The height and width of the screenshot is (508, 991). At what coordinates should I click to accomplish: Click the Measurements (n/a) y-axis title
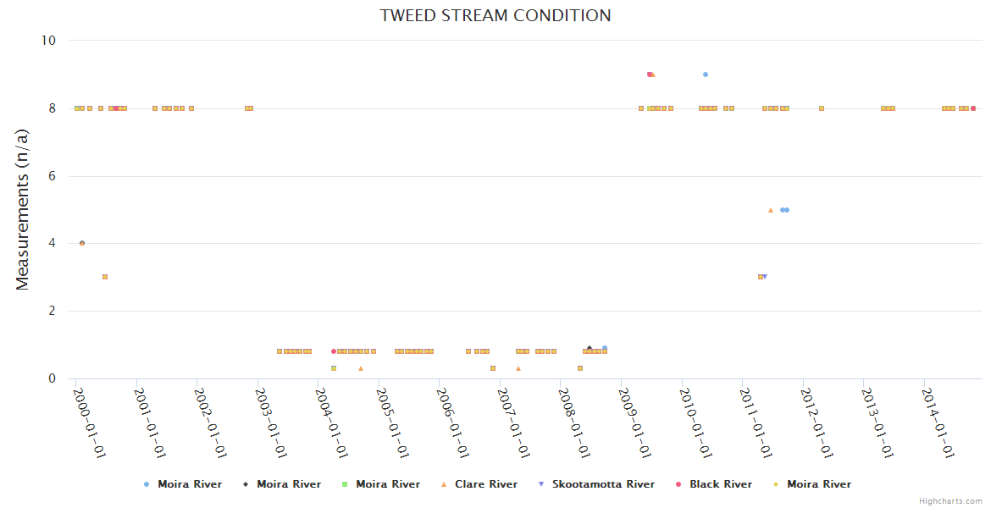(23, 208)
